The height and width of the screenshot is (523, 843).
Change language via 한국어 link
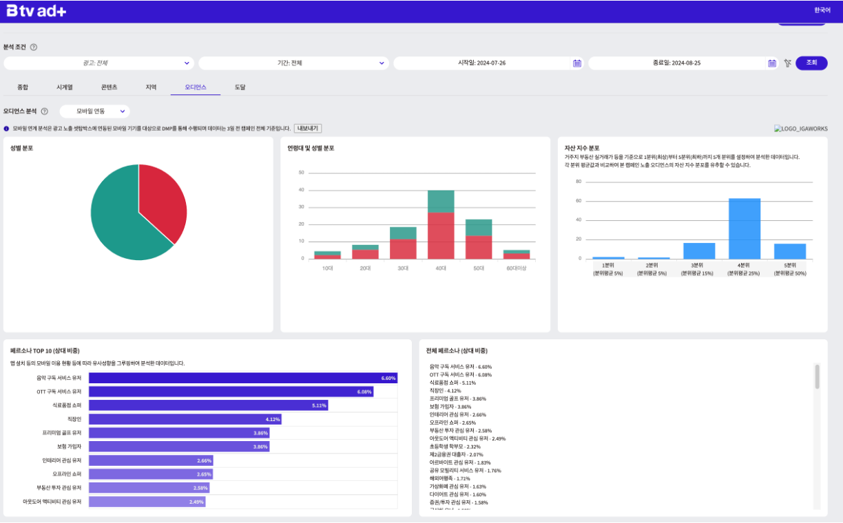pyautogui.click(x=822, y=10)
